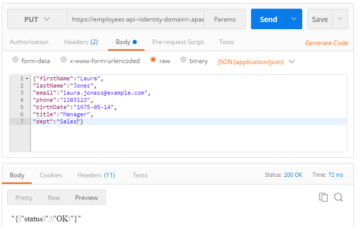
Task: Click the Generate Code link
Action: [327, 43]
